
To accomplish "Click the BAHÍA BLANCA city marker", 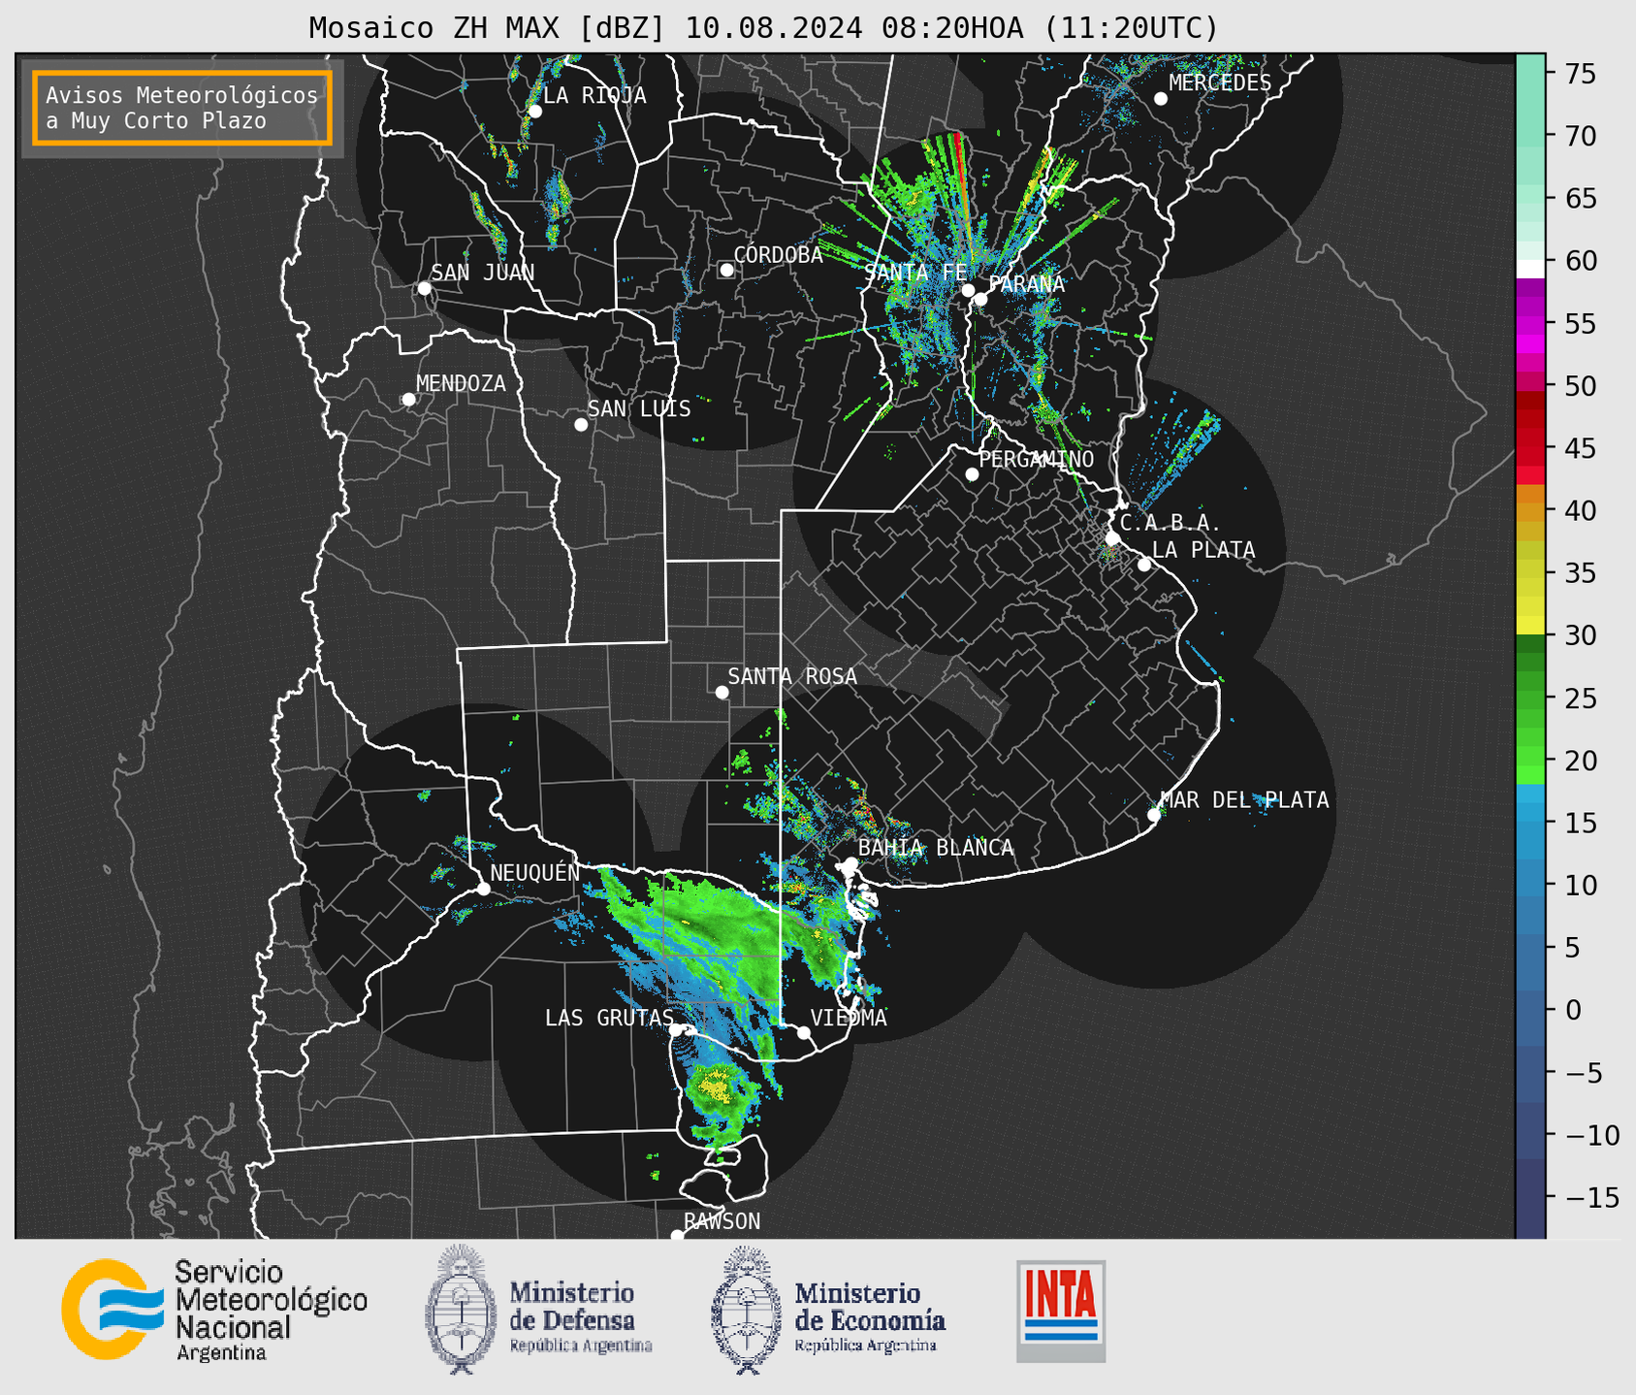I will [x=850, y=863].
